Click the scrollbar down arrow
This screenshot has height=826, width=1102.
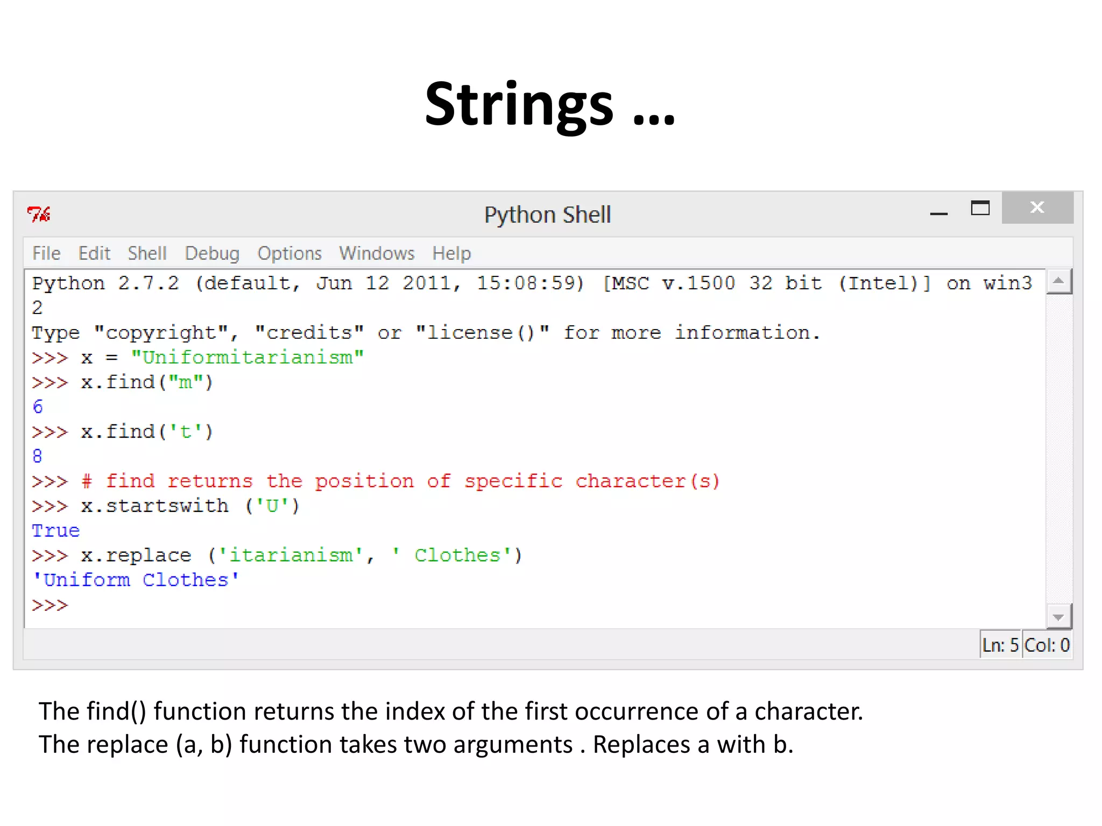pos(1058,617)
